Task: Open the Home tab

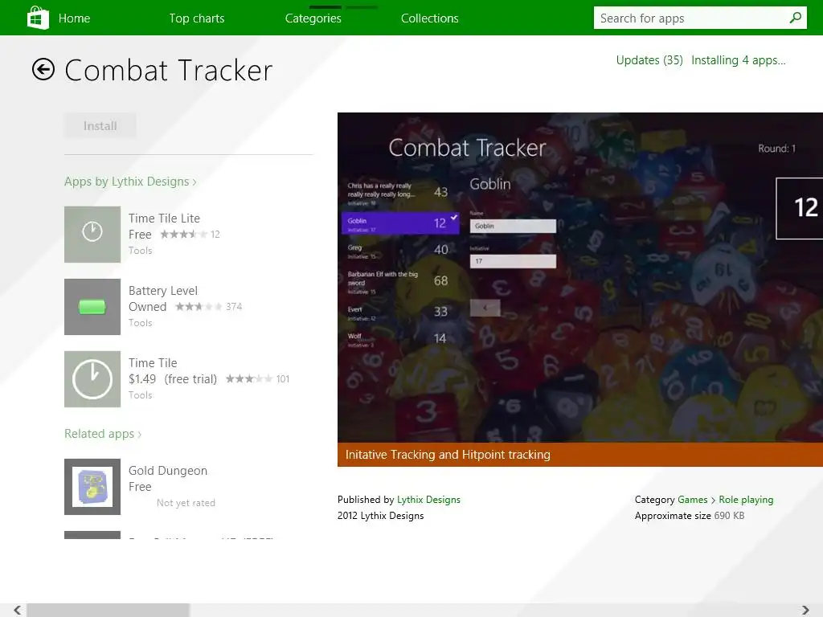Action: [x=75, y=18]
